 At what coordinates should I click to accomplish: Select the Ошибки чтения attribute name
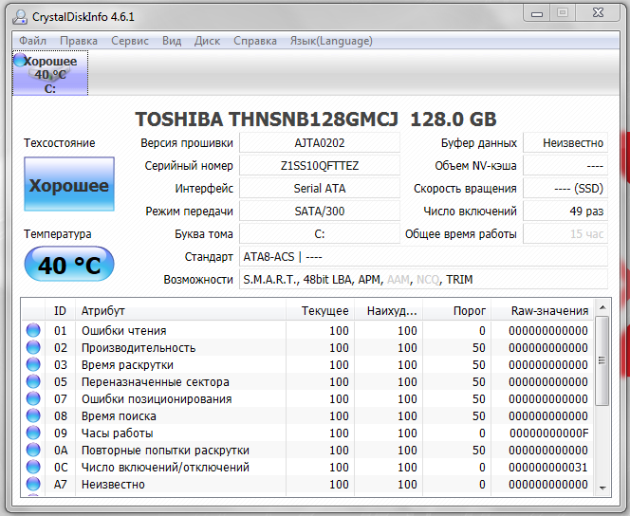tap(123, 330)
